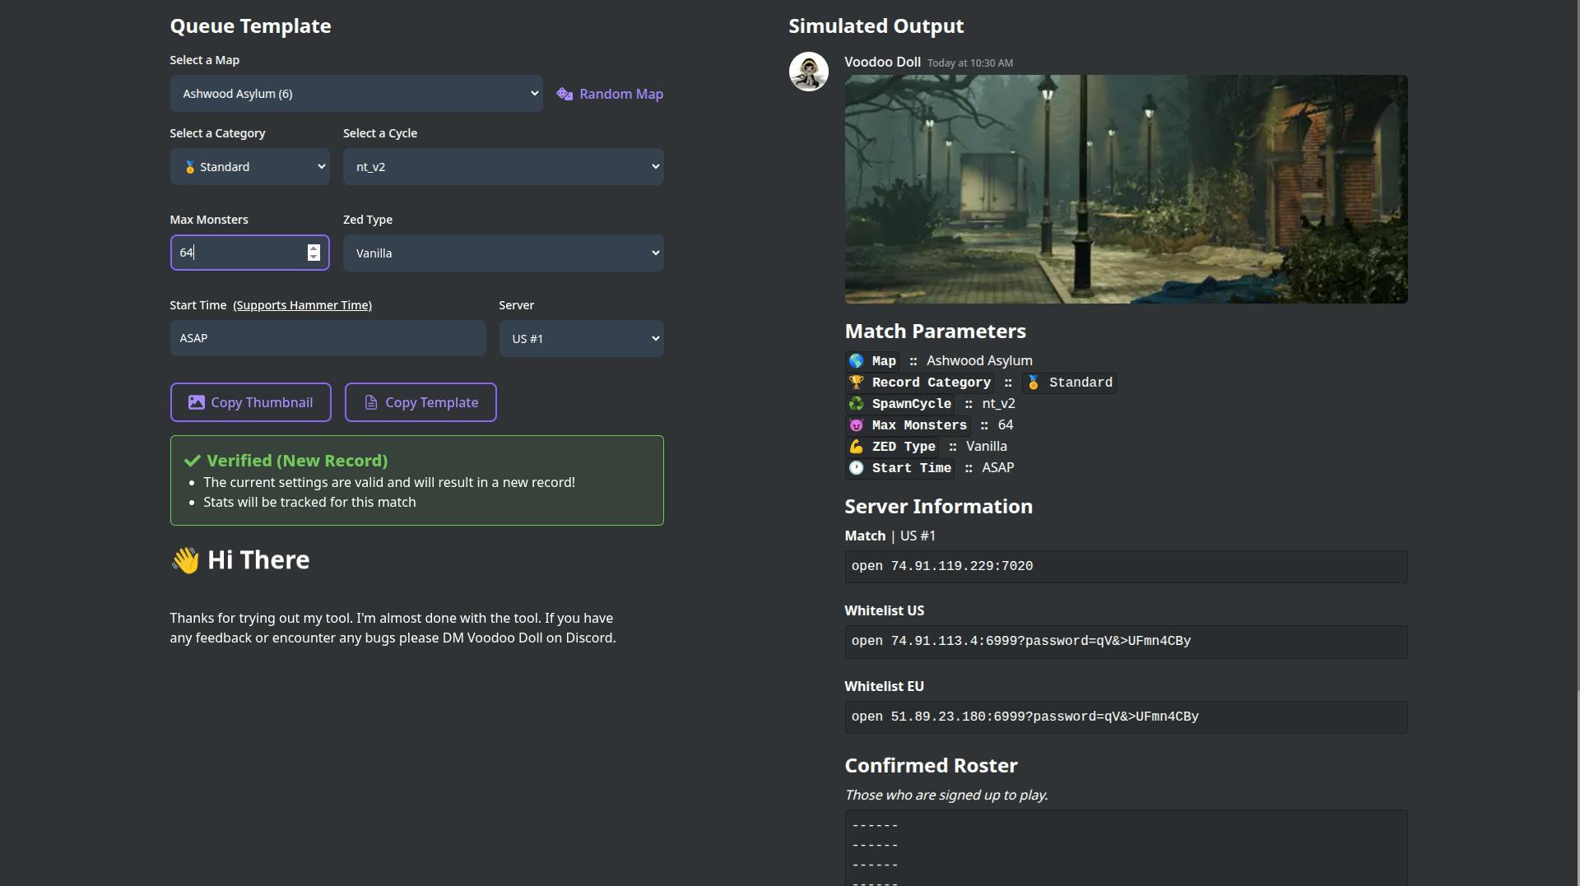Click the SpawnCycle zombie icon

click(x=856, y=404)
